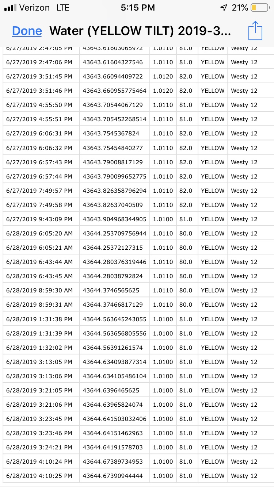
Task: Tap the Done button
Action: [x=27, y=31]
